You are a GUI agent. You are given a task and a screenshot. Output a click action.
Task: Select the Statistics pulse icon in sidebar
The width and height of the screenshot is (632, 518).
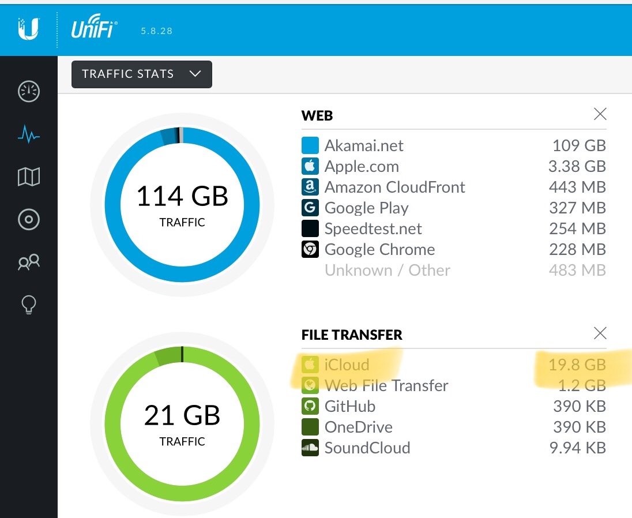tap(29, 134)
